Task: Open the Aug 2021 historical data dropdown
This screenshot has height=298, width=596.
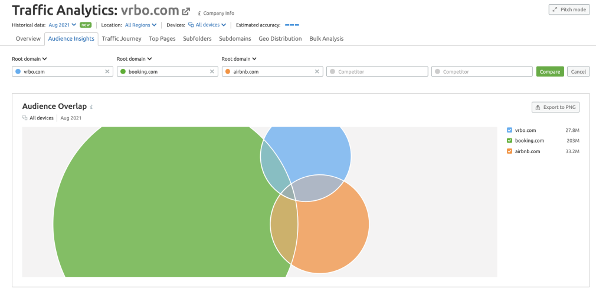Action: (x=63, y=25)
